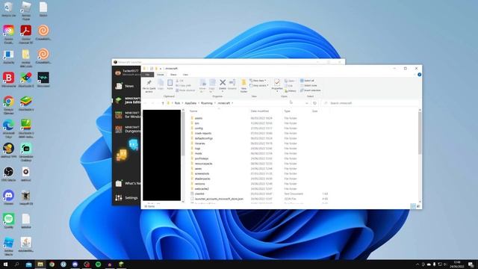Viewport: 478px width, 269px height.
Task: Click AppData in the breadcrumb path
Action: tap(190, 103)
